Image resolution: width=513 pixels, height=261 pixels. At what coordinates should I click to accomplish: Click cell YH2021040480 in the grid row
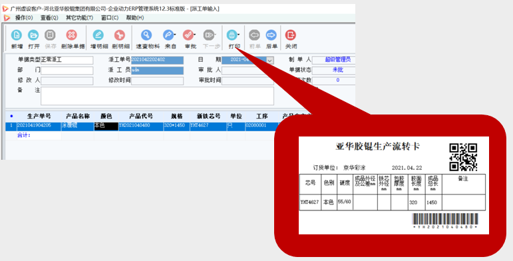coord(141,127)
